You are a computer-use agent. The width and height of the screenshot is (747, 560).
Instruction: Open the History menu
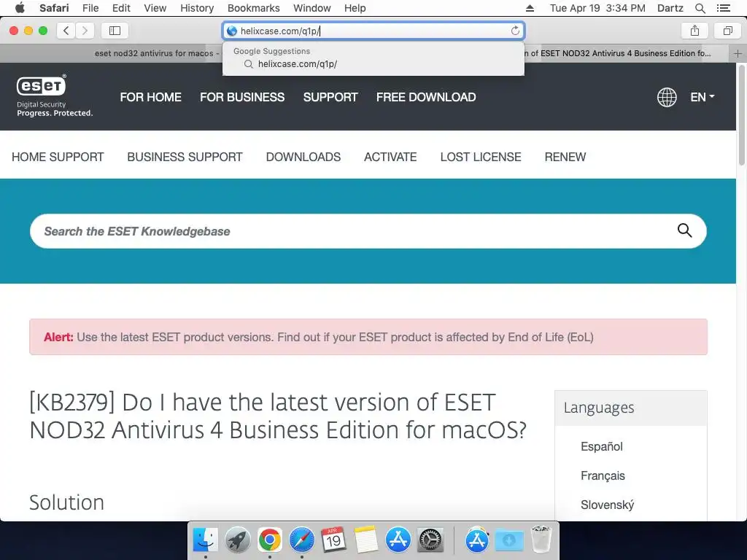pos(197,8)
